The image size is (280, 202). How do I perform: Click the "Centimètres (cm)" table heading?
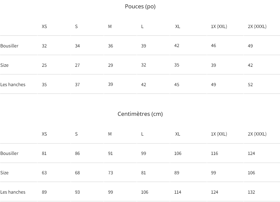point(140,114)
